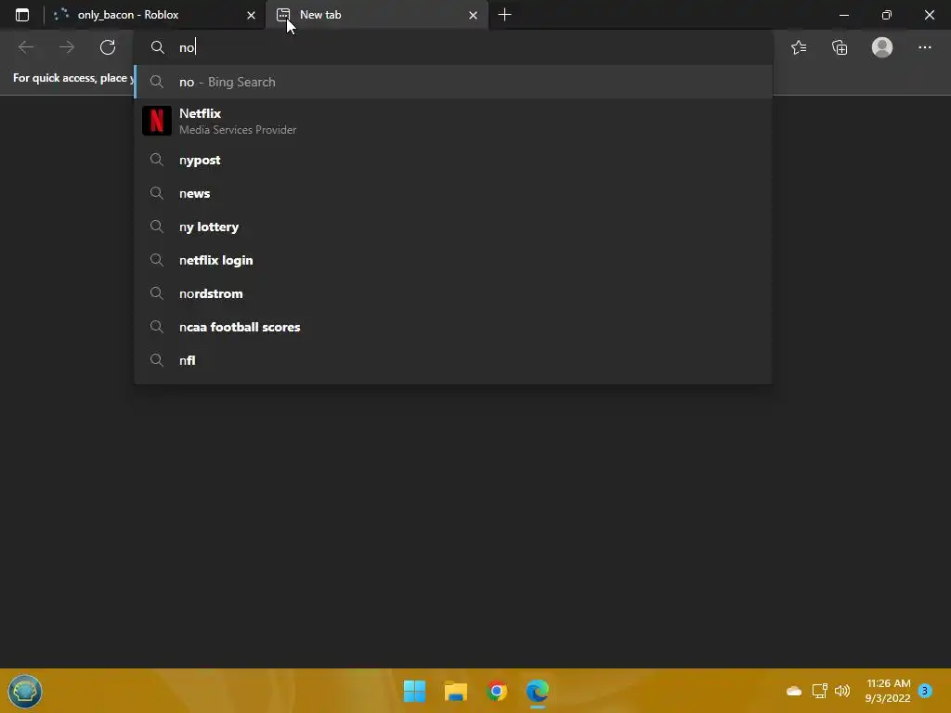
Task: Pick the 'nfl' suggestion
Action: [453, 360]
